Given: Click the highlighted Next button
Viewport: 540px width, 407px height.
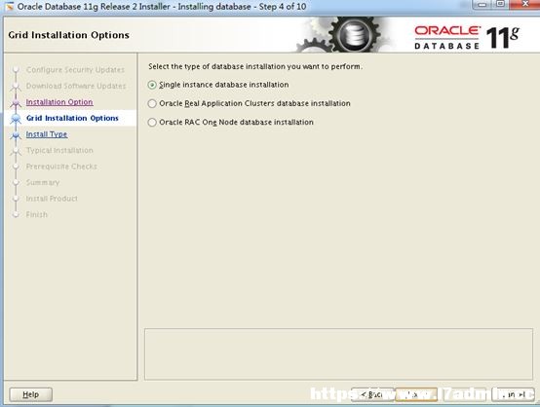Looking at the screenshot, I should pos(416,394).
